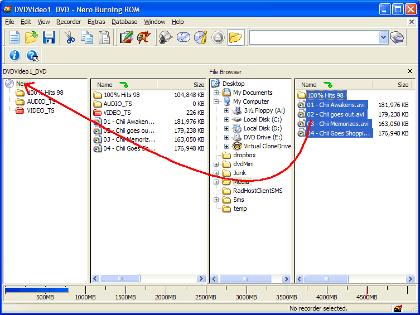Open the recorder selection dropdown

click(x=383, y=37)
